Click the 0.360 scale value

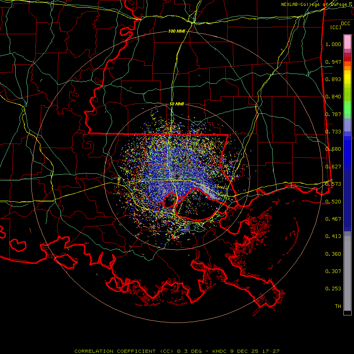(333, 254)
